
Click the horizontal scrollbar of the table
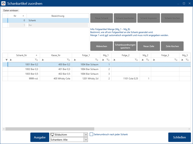coord(60,129)
